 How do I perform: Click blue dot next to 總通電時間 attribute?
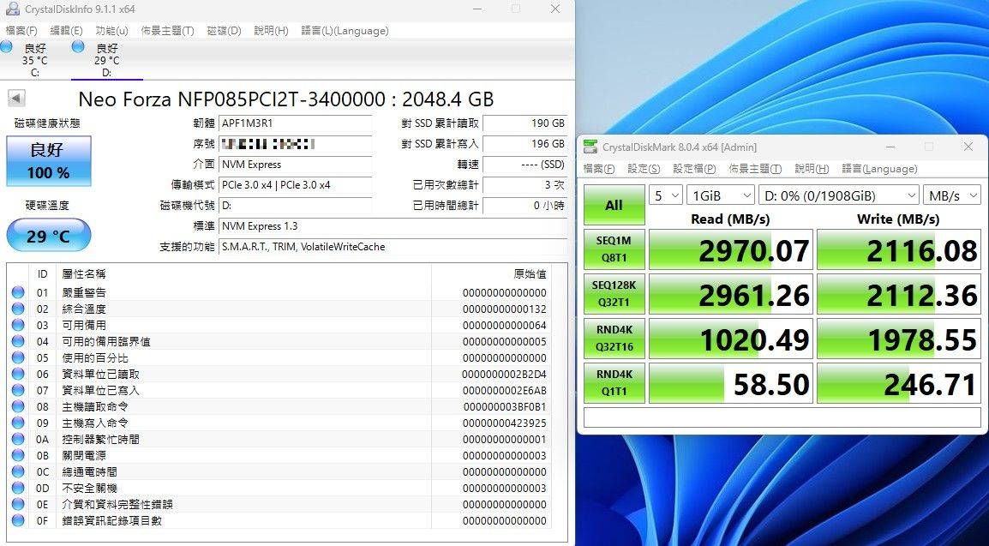[x=18, y=471]
